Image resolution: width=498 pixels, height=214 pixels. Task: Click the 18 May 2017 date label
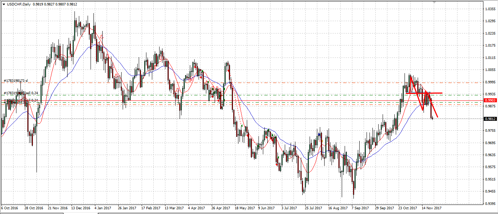(x=244, y=208)
